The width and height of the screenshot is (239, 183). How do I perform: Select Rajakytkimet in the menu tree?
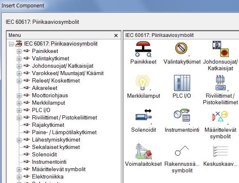(48, 125)
